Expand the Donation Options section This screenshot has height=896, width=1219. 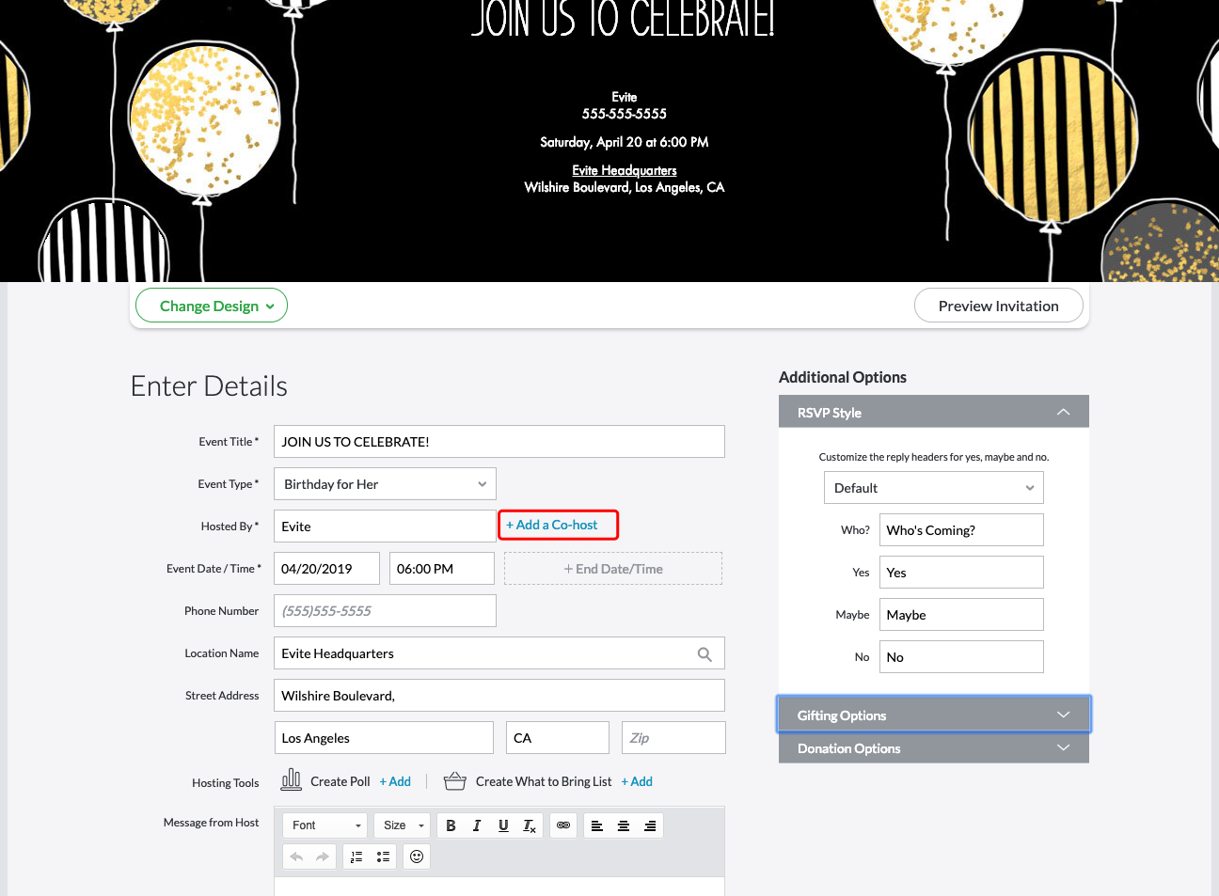pyautogui.click(x=933, y=748)
